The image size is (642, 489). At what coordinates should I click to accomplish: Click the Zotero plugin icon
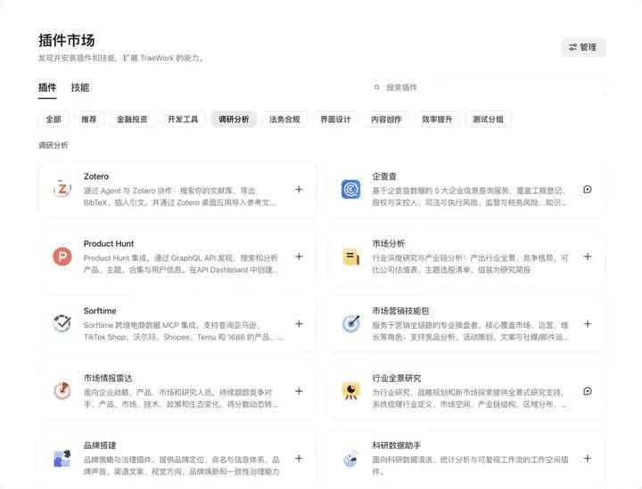[x=62, y=190]
